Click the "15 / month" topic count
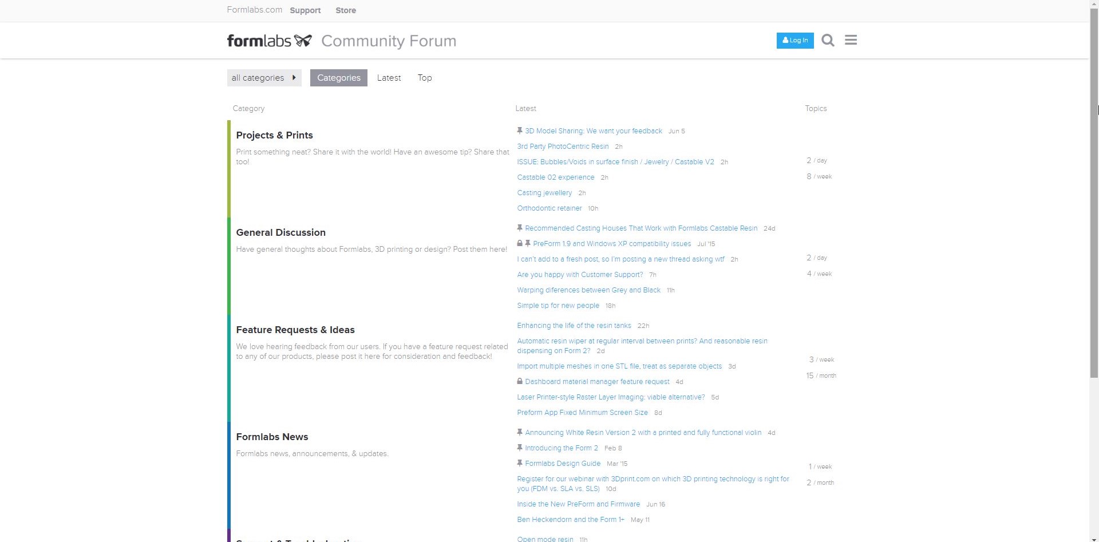1099x542 pixels. (821, 376)
